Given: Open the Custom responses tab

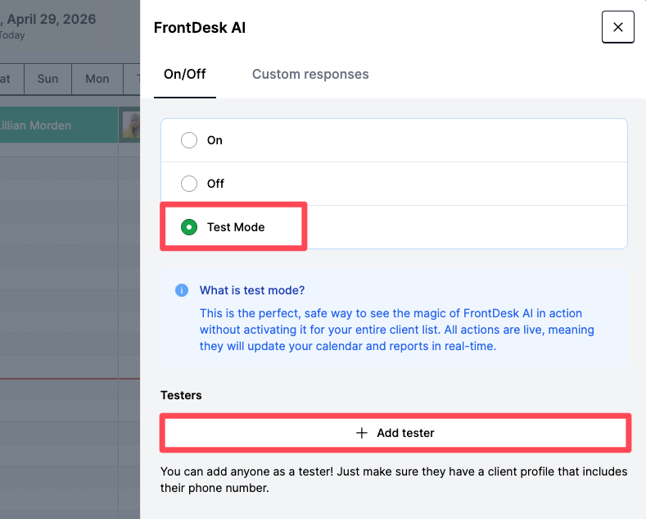Looking at the screenshot, I should [x=310, y=75].
